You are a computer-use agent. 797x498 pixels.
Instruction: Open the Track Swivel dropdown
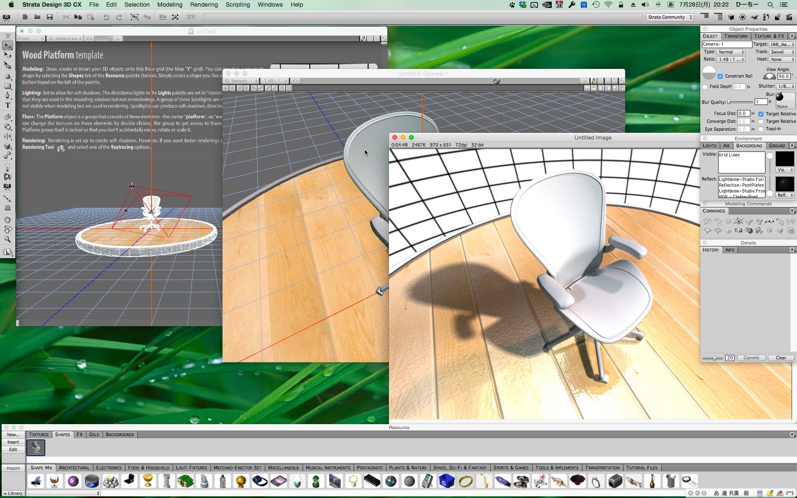[781, 52]
